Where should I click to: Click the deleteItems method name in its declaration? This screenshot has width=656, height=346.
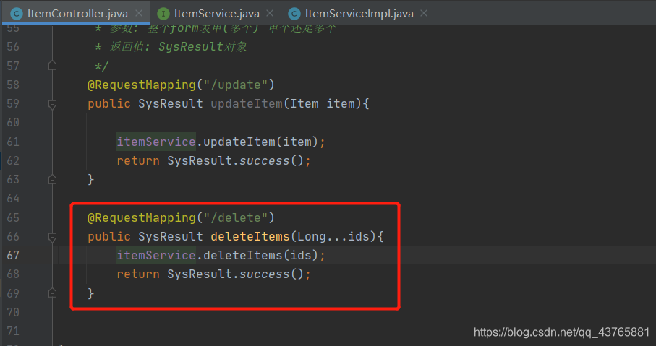pos(250,236)
